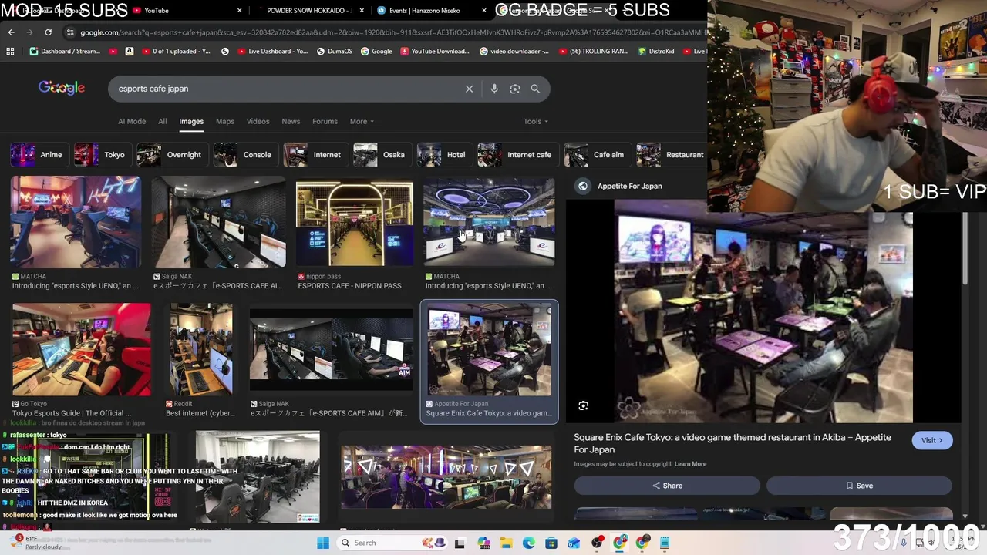Click the Appetite For Japan source header

[621, 186]
